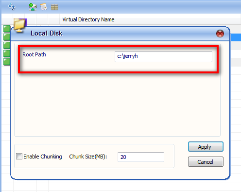Click the Chunk Size(MB): label

coord(88,157)
